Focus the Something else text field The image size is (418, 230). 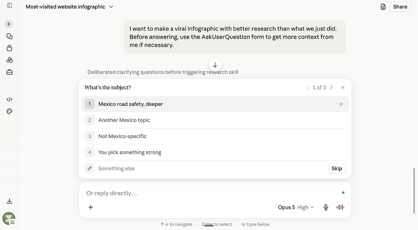[211, 169]
